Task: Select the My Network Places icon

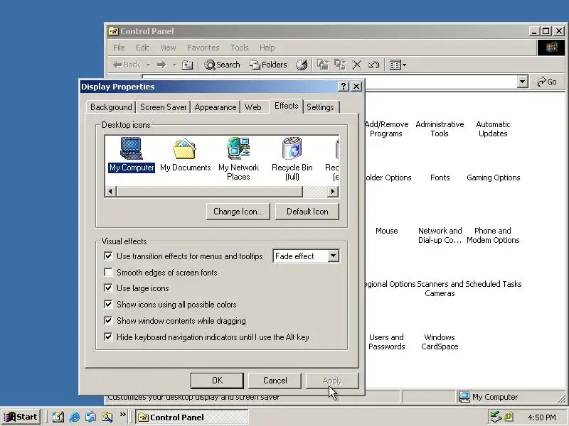Action: [x=238, y=158]
